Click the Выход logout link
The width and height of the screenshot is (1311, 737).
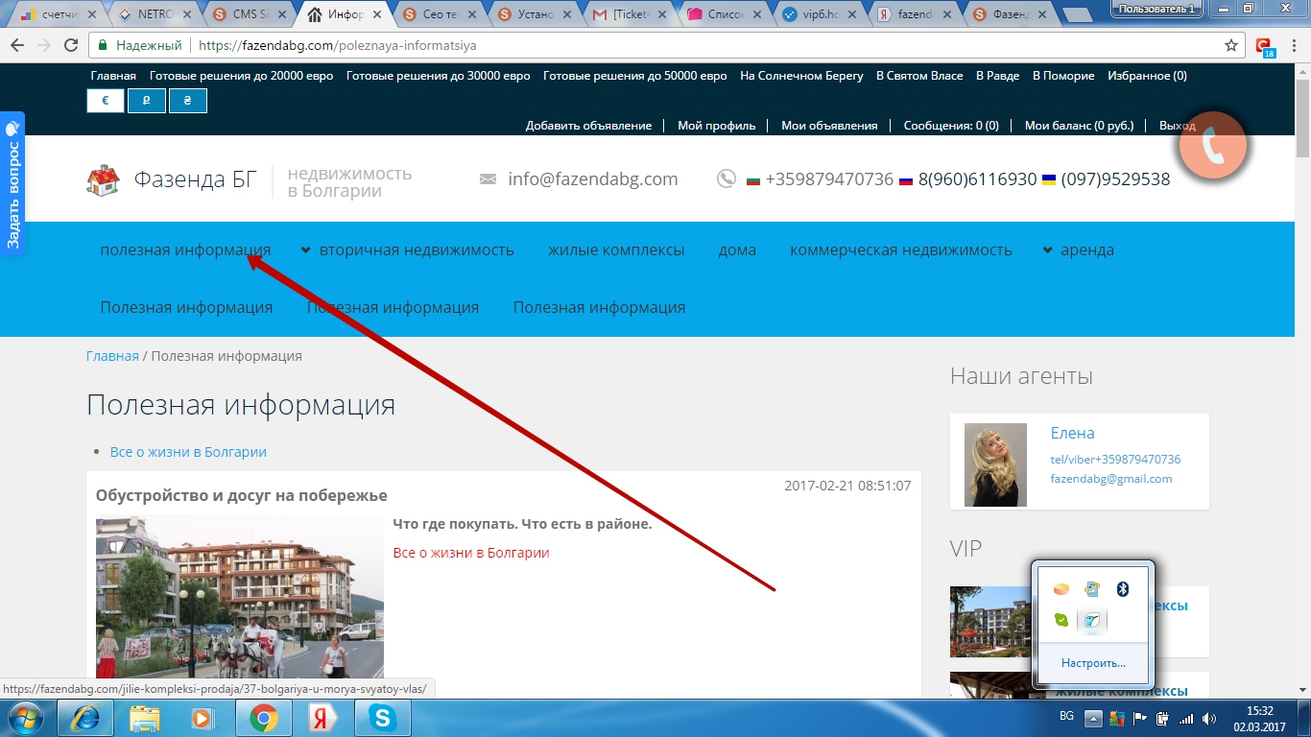tap(1177, 126)
